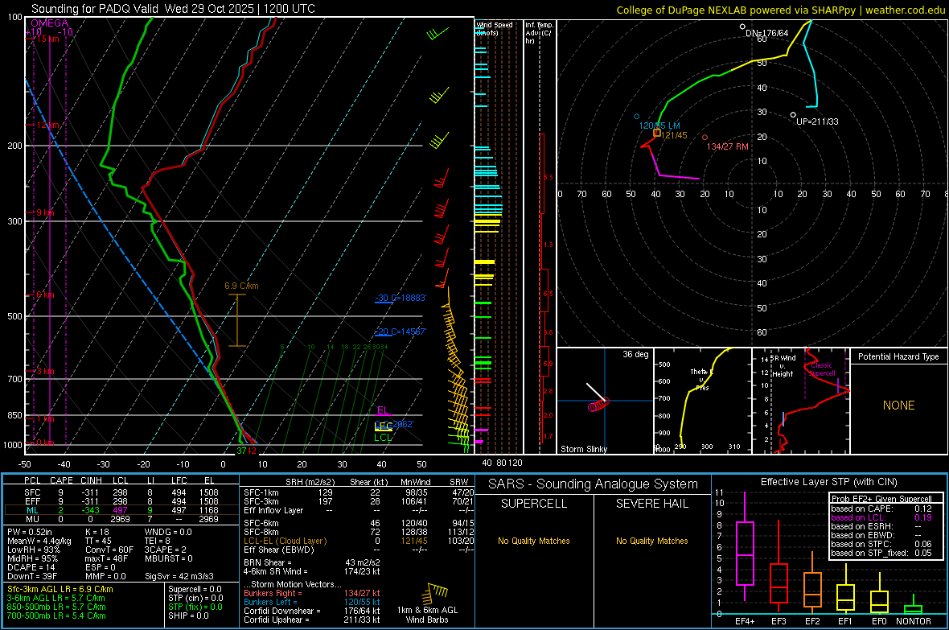Viewport: 949px width, 630px height.
Task: Click the 'based on STP_fixed:' entry
Action: point(869,553)
